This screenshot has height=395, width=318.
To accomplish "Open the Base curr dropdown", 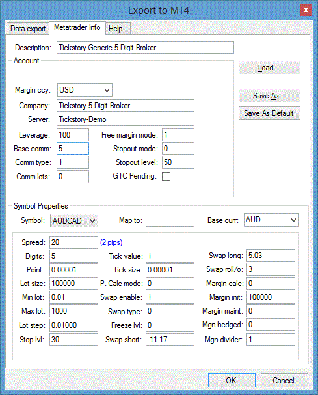I will 271,220.
